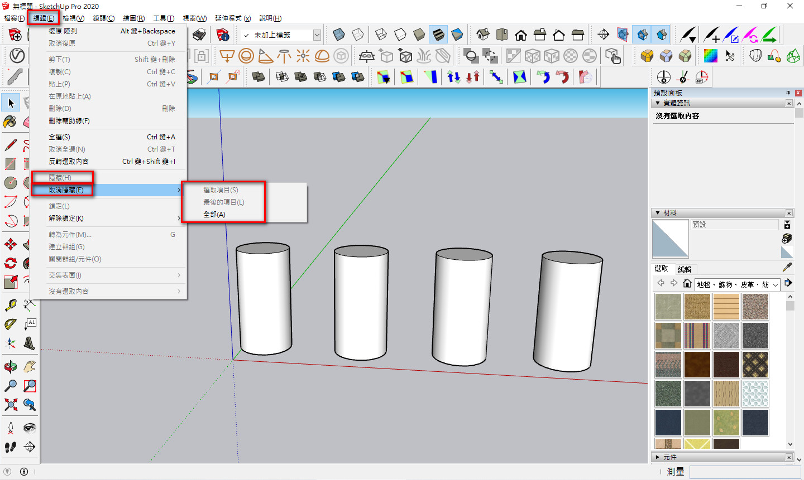This screenshot has height=480, width=804.
Task: Click the 測量 measurement input box
Action: pyautogui.click(x=744, y=472)
